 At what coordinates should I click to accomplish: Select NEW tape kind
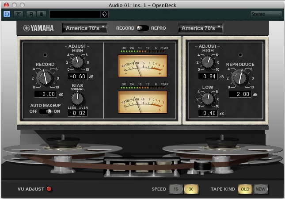point(260,189)
